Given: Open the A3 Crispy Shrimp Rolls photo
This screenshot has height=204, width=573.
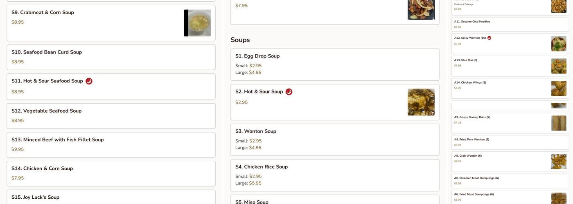Looking at the screenshot, I should click(x=559, y=123).
